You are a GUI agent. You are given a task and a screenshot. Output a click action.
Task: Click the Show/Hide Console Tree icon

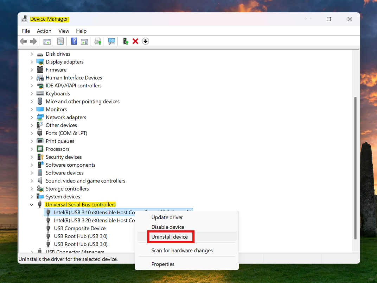point(47,41)
